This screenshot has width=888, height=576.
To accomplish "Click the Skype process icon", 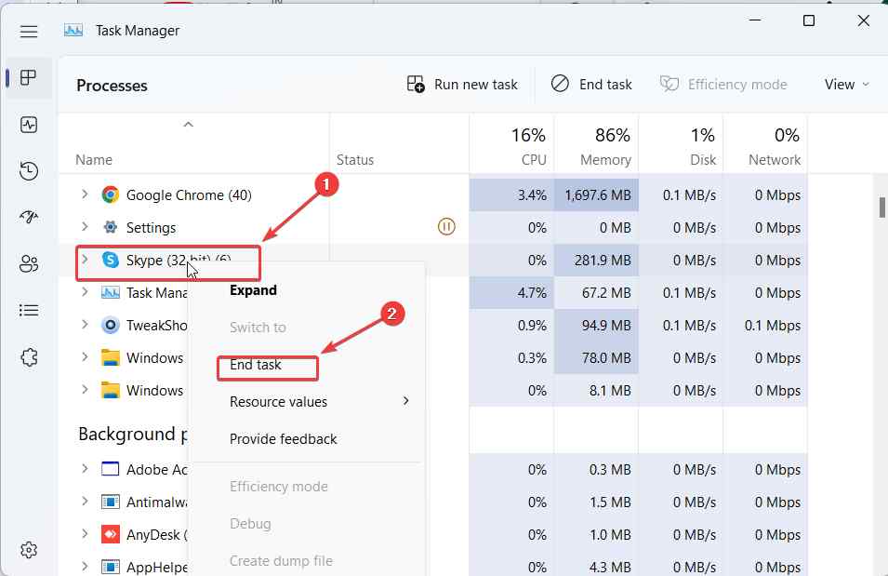I will pos(111,260).
